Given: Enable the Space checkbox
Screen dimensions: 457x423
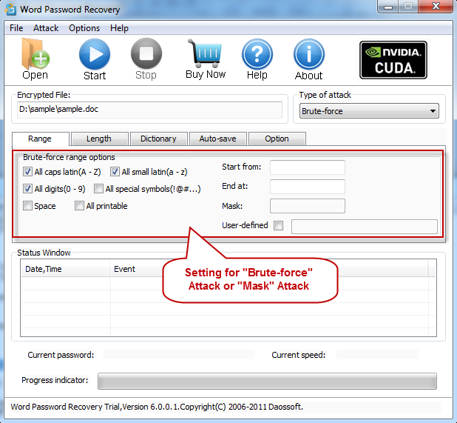Looking at the screenshot, I should pos(27,205).
